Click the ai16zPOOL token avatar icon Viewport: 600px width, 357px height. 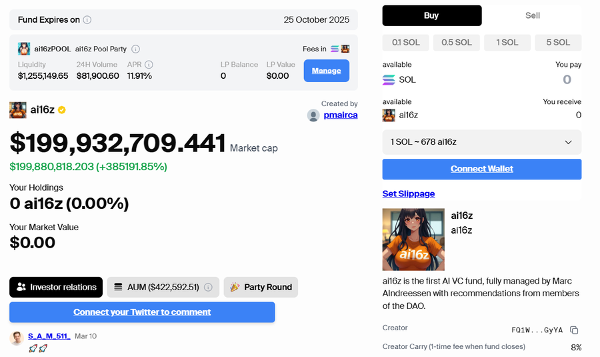coord(24,49)
